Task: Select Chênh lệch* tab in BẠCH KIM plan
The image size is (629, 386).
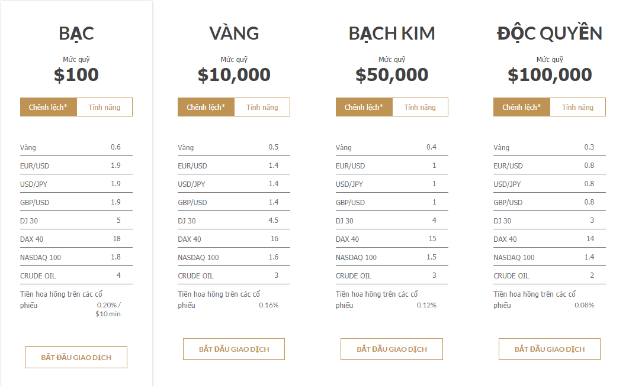Action: point(364,108)
